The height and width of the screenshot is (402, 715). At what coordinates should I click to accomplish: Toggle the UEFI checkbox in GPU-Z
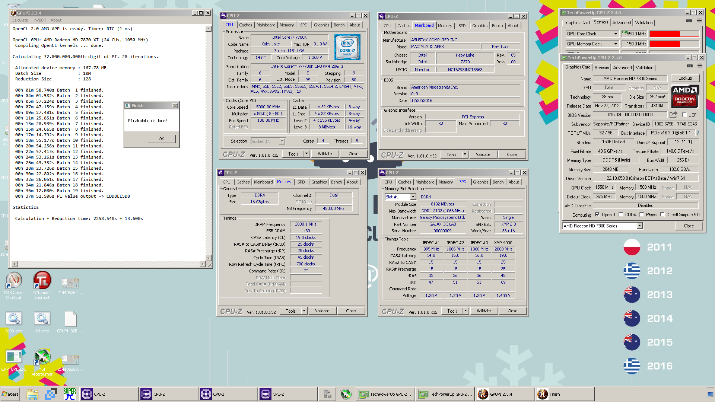tap(684, 115)
